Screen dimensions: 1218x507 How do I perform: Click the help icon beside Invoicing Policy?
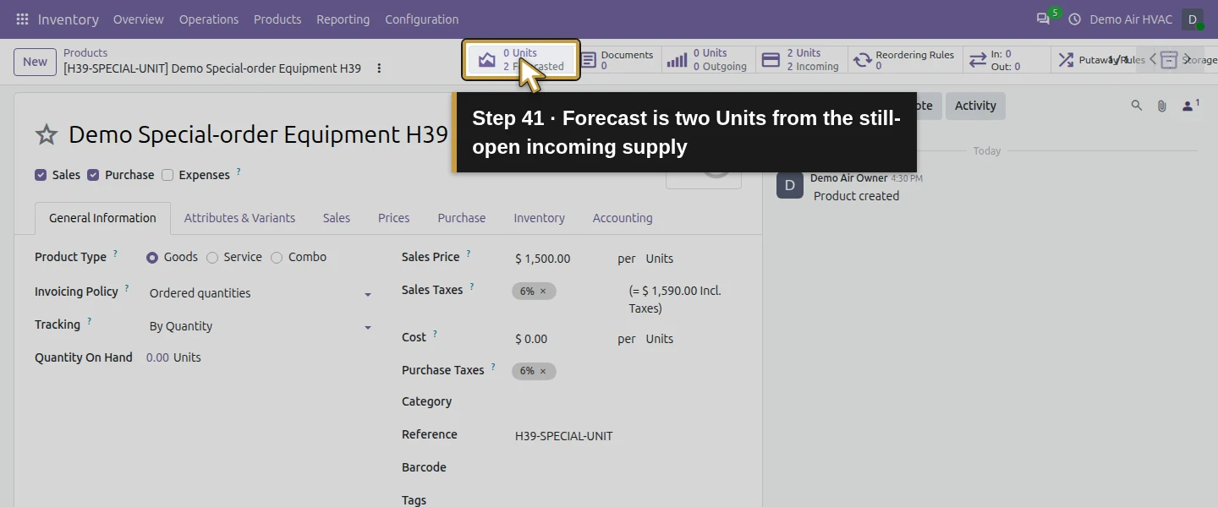click(127, 288)
